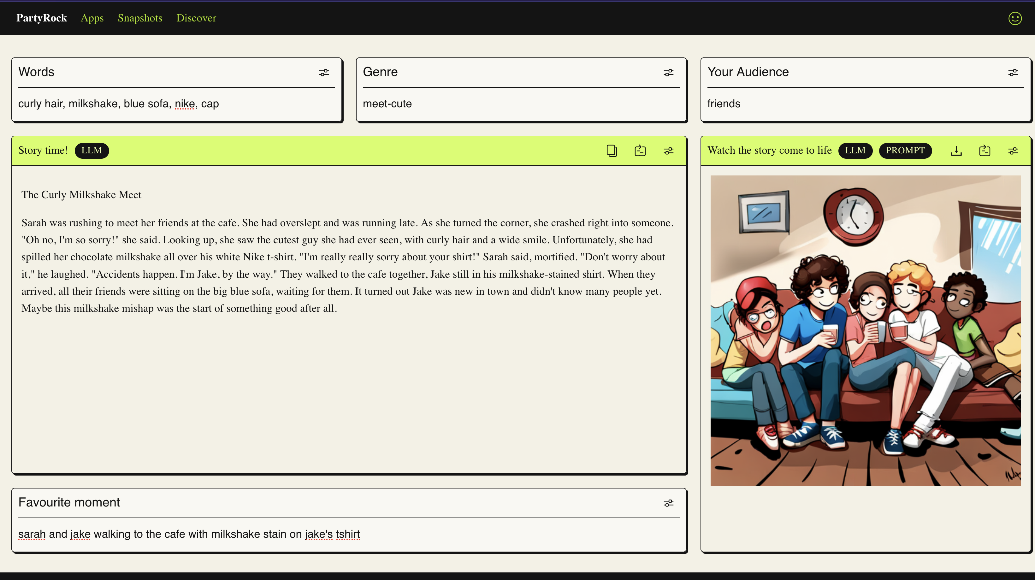Focus the Favourite moment text field

[x=348, y=534]
